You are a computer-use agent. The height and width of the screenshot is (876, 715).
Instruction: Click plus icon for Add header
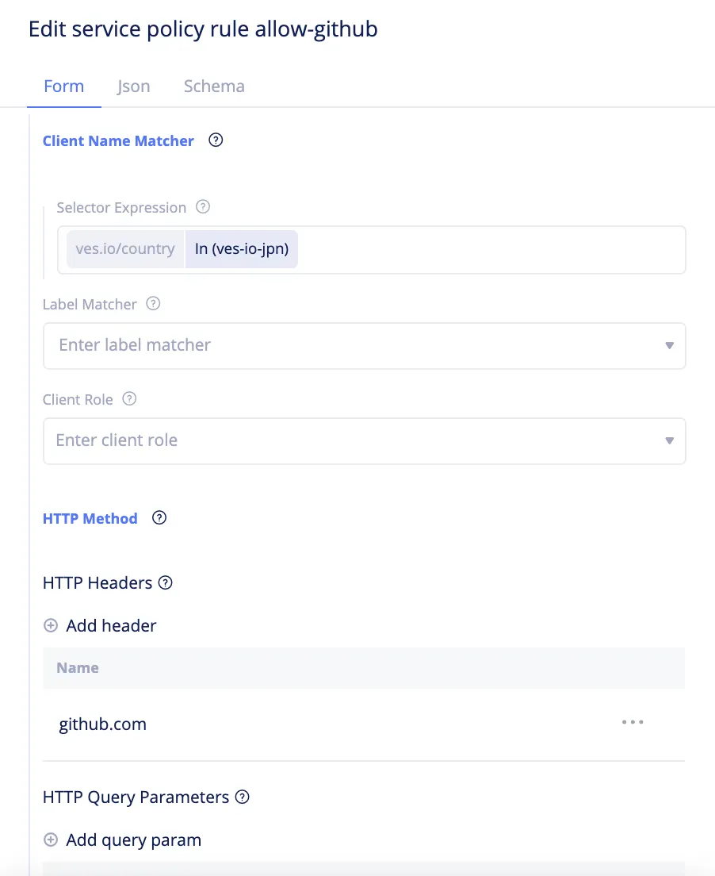(51, 626)
